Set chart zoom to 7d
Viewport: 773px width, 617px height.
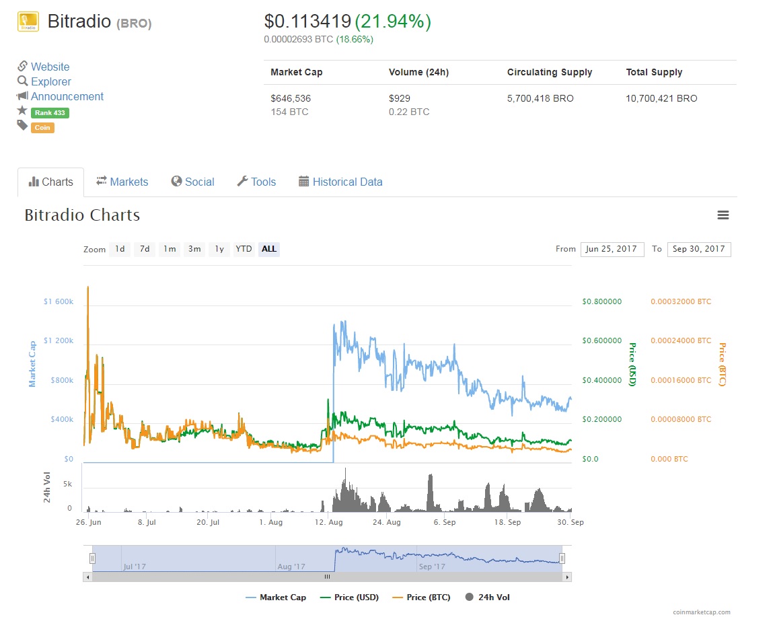click(x=145, y=249)
